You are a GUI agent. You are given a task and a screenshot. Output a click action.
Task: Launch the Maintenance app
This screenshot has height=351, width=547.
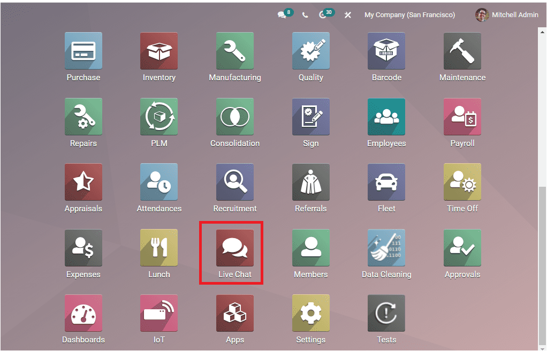point(462,51)
